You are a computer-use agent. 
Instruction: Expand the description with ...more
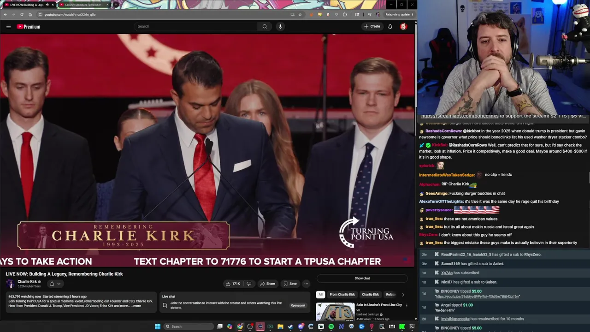click(136, 306)
